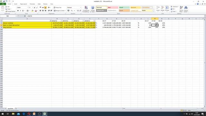206x116 pixels.
Task: Open filter dropdown for 2019/12 column
Action: 94,21
